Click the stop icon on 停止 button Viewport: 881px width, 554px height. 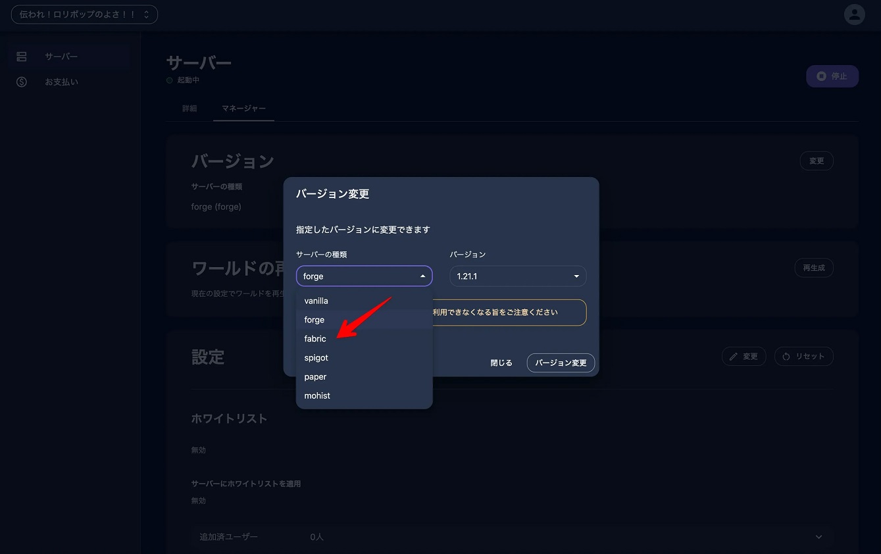821,76
